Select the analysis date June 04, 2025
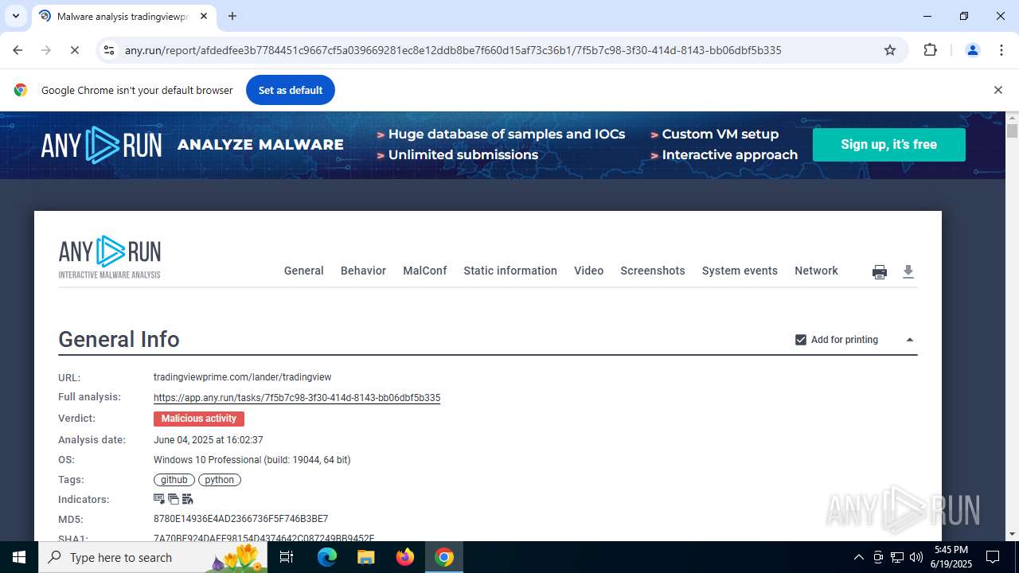 (x=208, y=440)
